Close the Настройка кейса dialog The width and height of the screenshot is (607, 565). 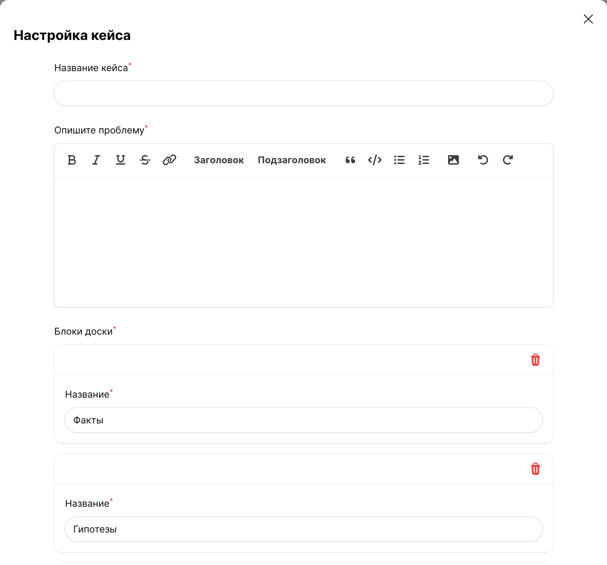coord(588,19)
